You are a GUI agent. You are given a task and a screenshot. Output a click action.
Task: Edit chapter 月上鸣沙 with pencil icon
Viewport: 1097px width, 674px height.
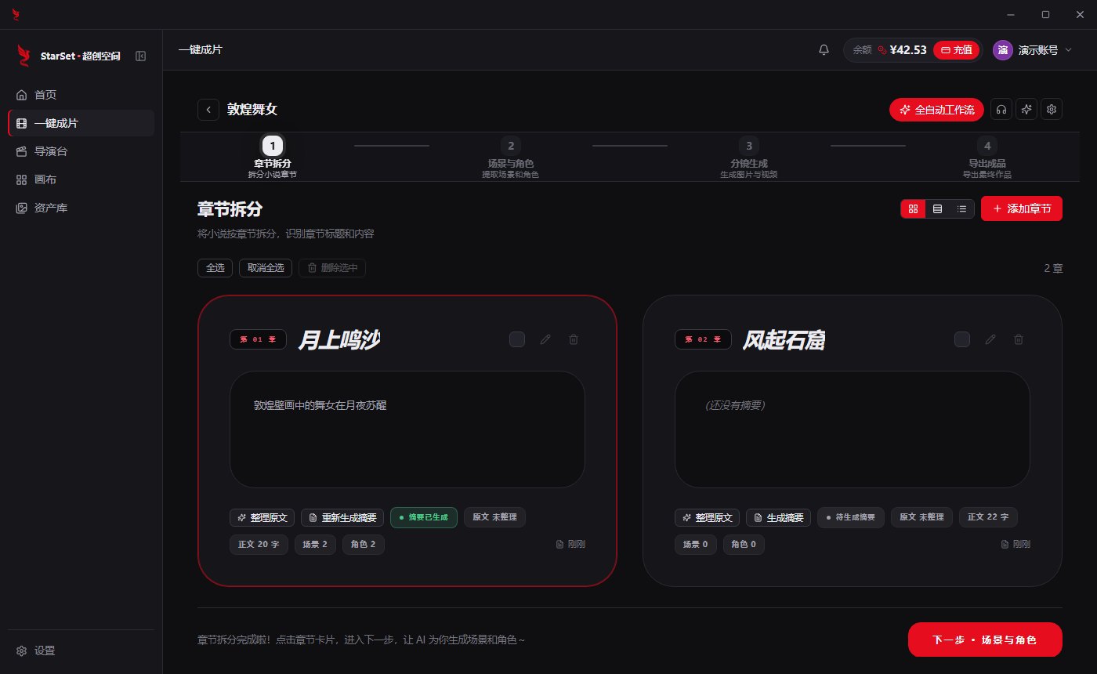(545, 339)
